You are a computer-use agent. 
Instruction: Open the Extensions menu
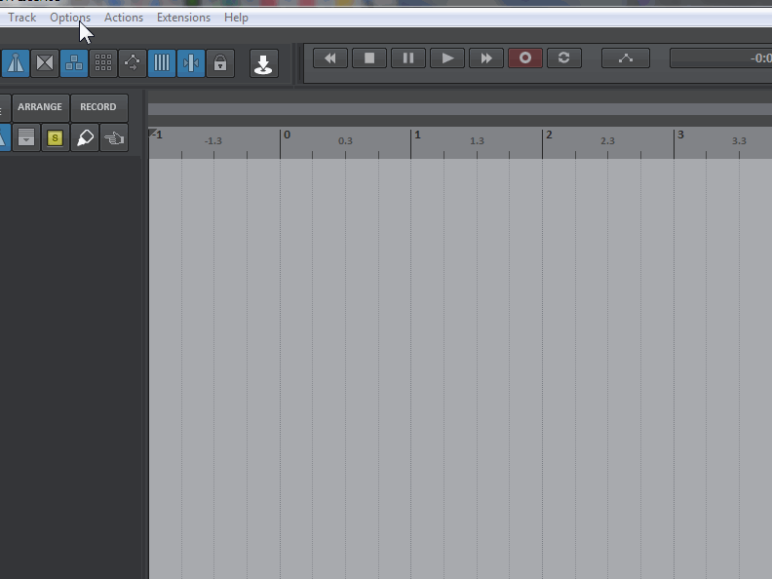pyautogui.click(x=183, y=18)
